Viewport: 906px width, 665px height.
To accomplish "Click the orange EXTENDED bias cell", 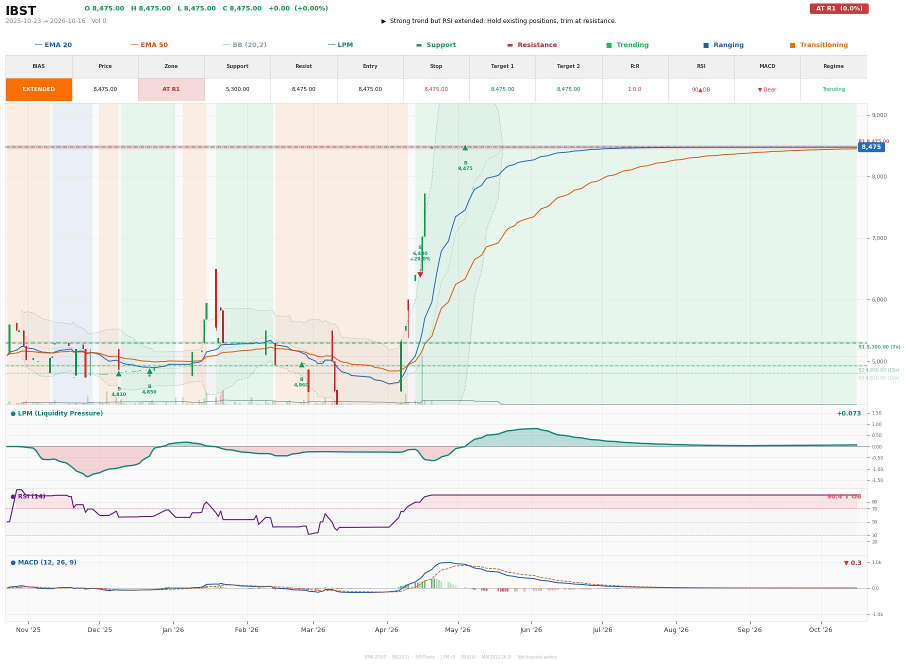I will [39, 89].
